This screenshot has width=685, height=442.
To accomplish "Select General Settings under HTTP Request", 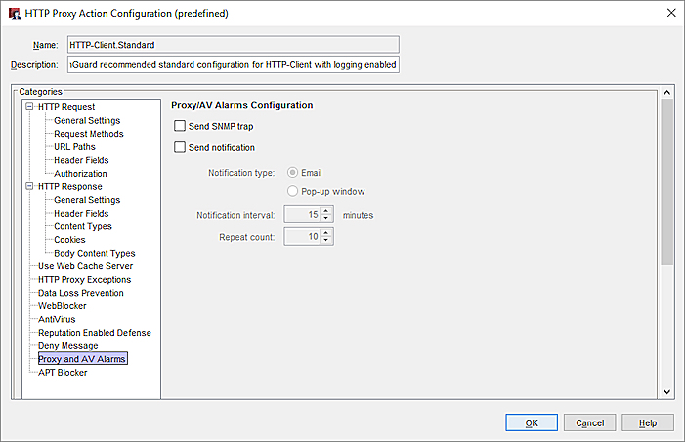I will coord(87,120).
